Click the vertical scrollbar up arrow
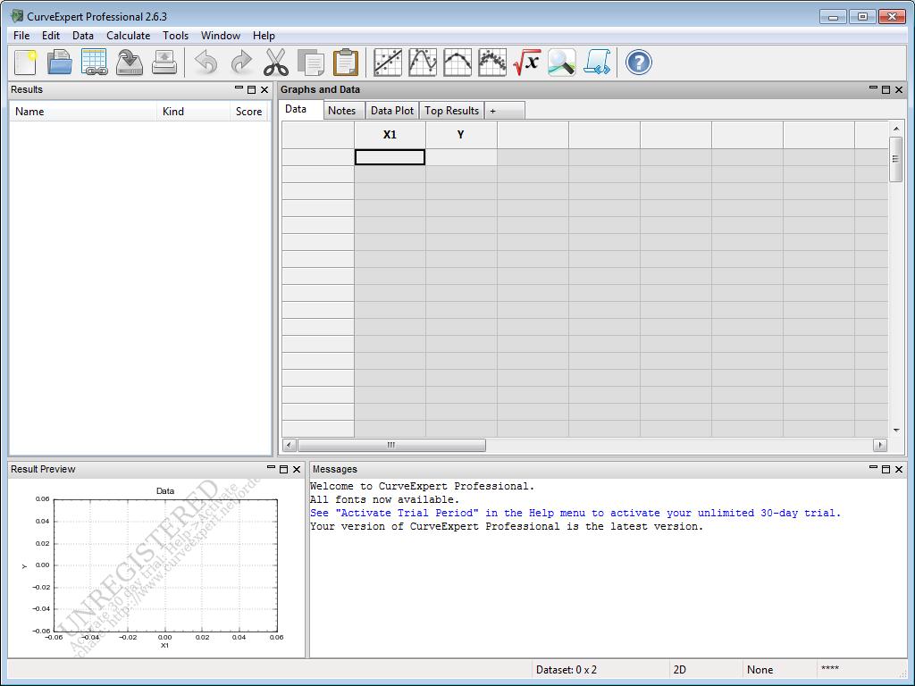The image size is (915, 686). point(895,128)
